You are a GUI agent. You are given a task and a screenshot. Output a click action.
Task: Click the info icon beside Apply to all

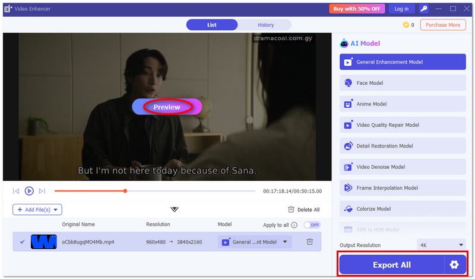(294, 225)
